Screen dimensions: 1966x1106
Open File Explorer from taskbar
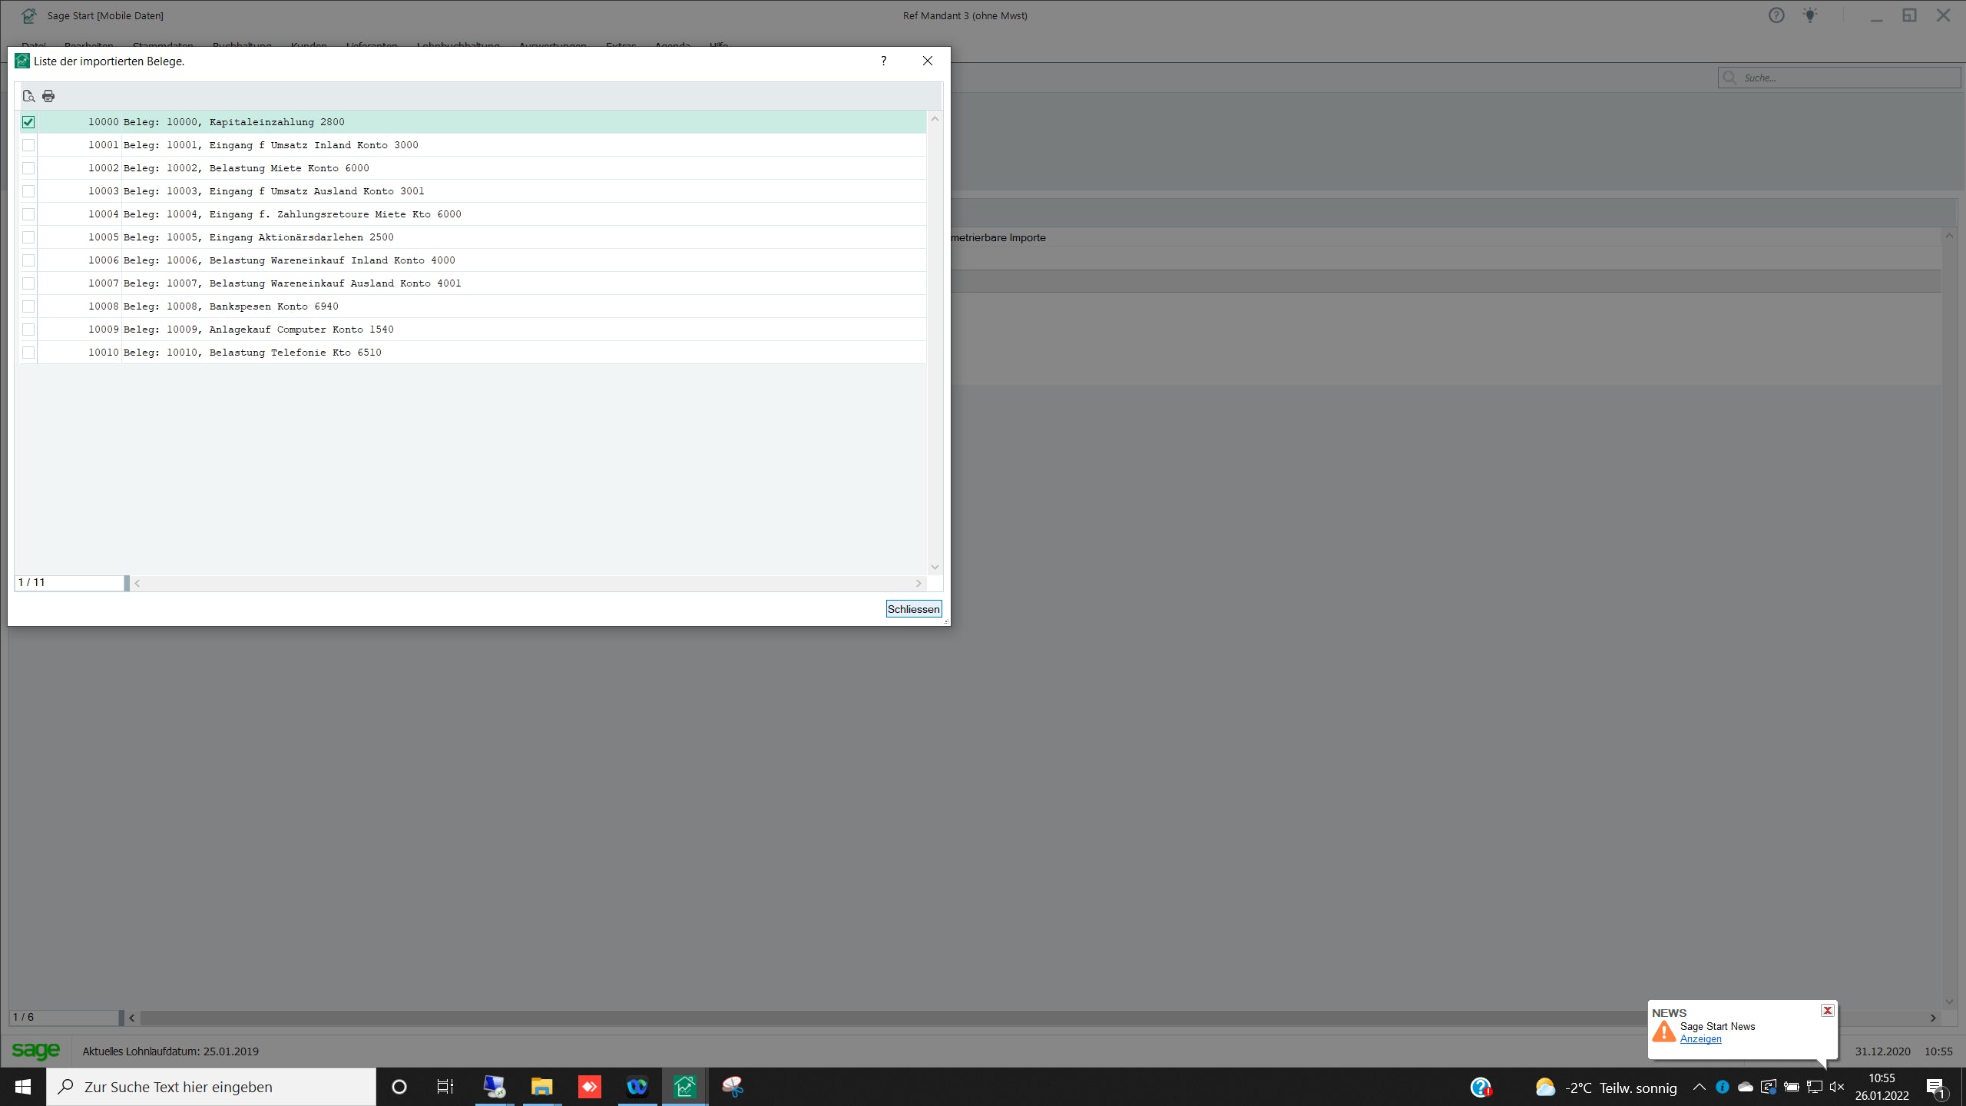pos(541,1087)
